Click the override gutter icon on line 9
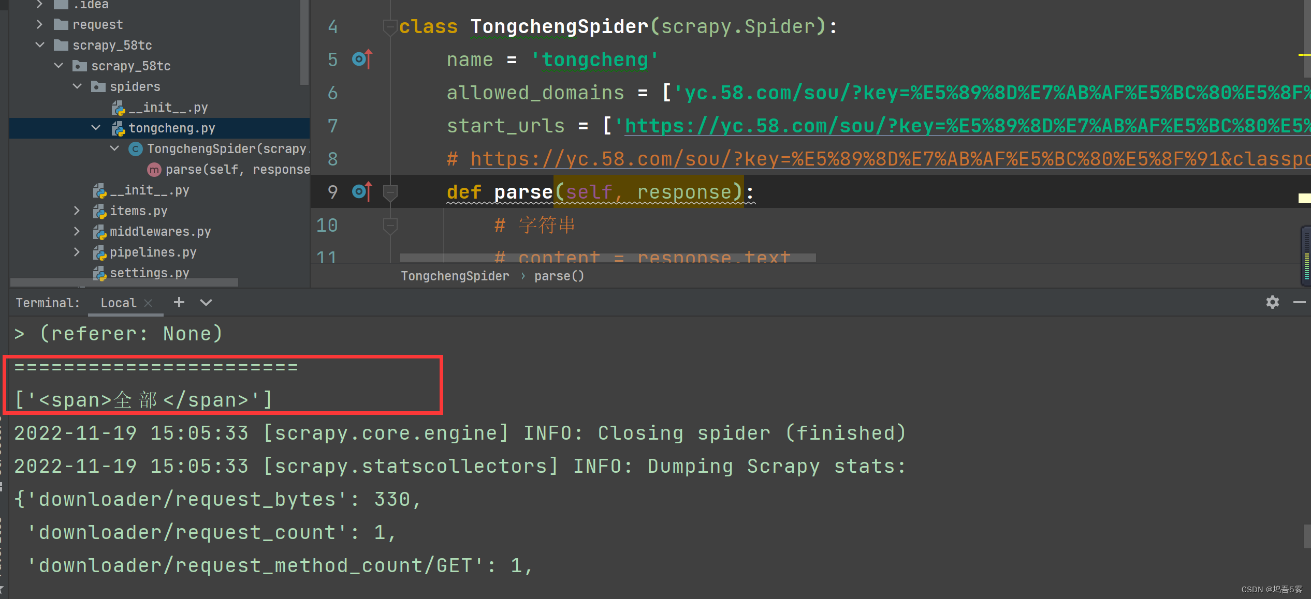Screen dimensions: 1311x599 click(x=361, y=192)
